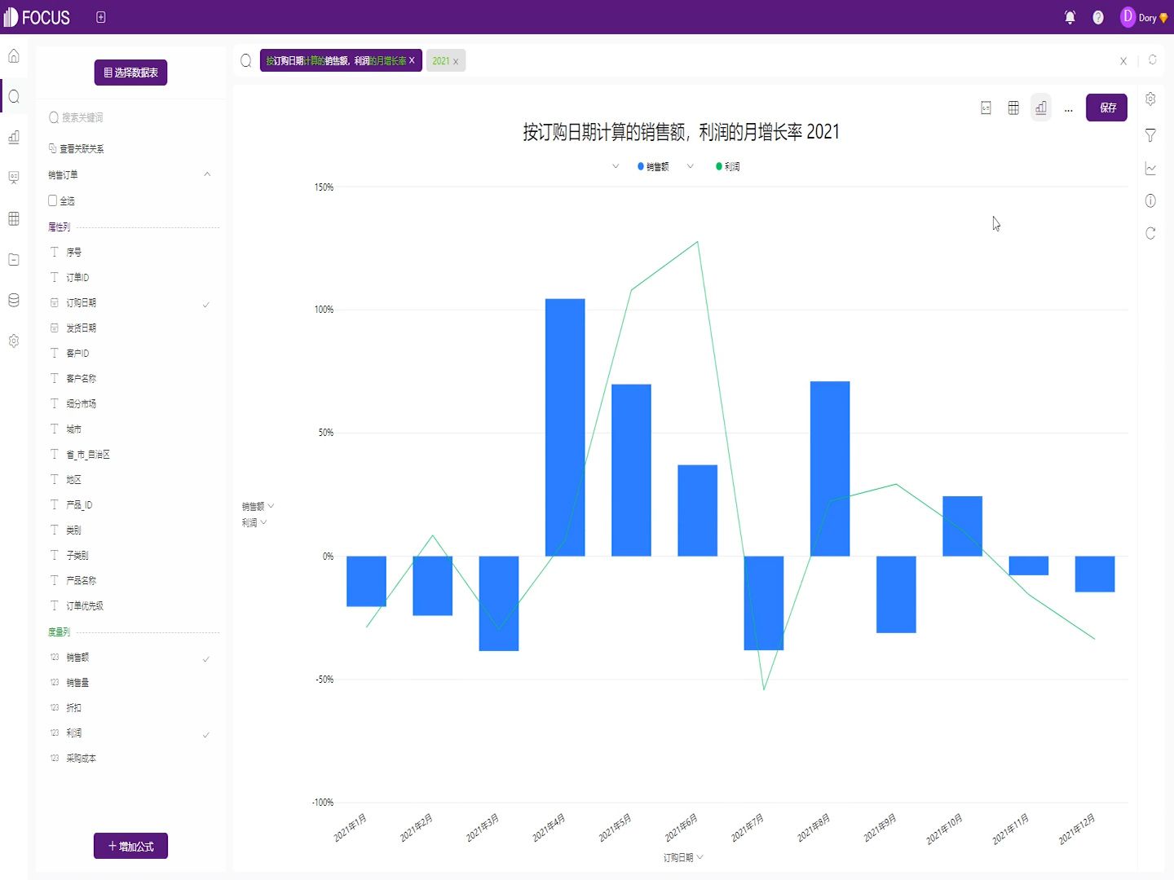Image resolution: width=1174 pixels, height=880 pixels.
Task: Open the info icon on right panel
Action: (x=1150, y=200)
